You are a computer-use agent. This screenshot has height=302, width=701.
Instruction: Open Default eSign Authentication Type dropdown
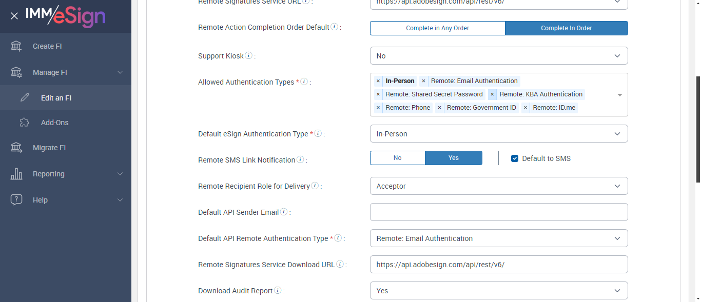498,134
